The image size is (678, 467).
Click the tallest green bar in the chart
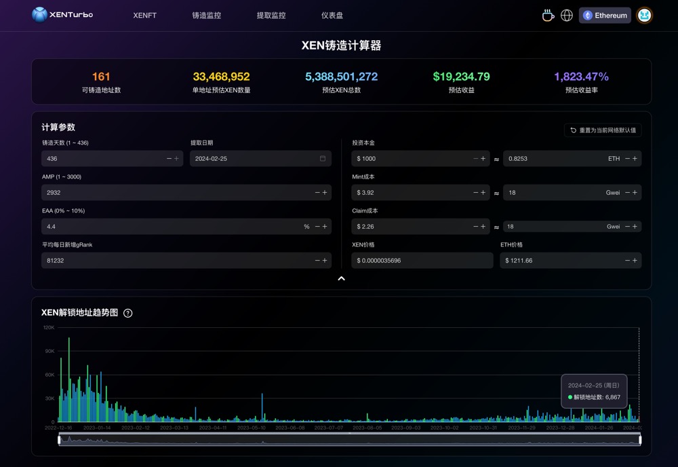(68, 379)
